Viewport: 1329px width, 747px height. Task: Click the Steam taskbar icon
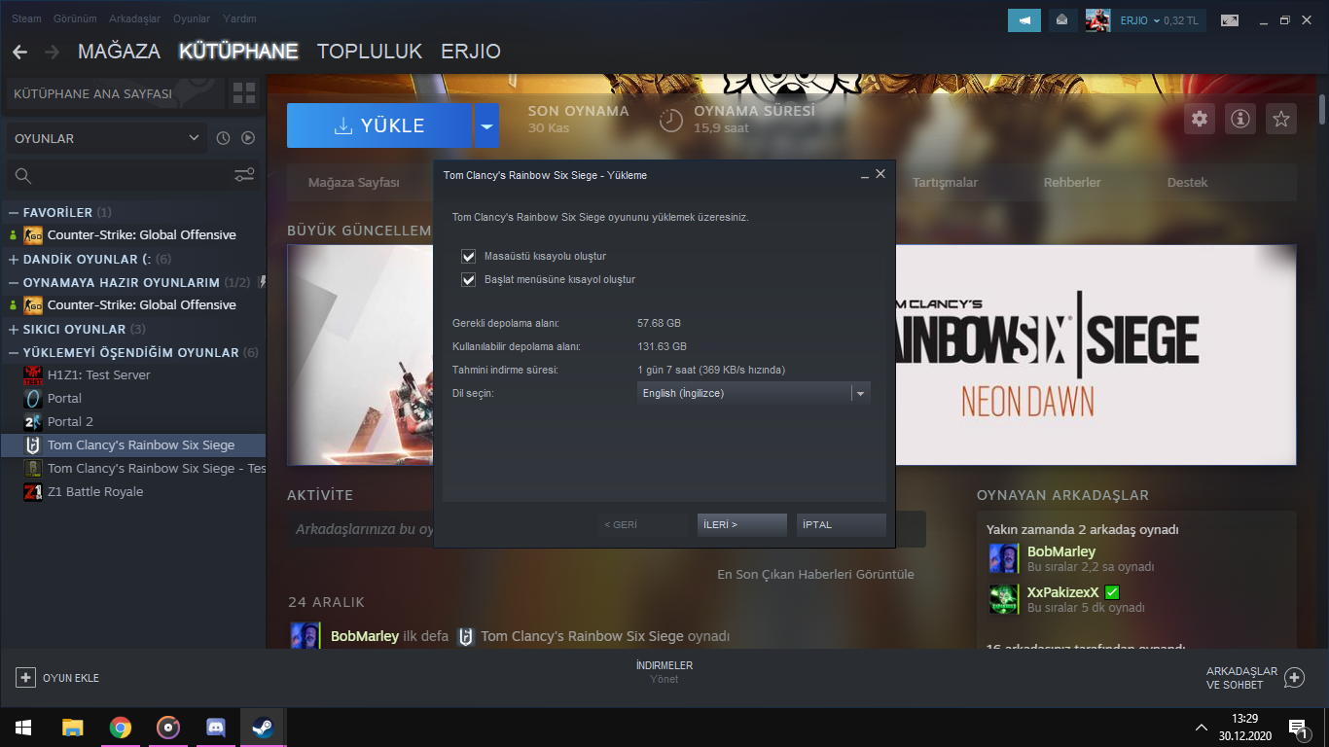[x=263, y=728]
